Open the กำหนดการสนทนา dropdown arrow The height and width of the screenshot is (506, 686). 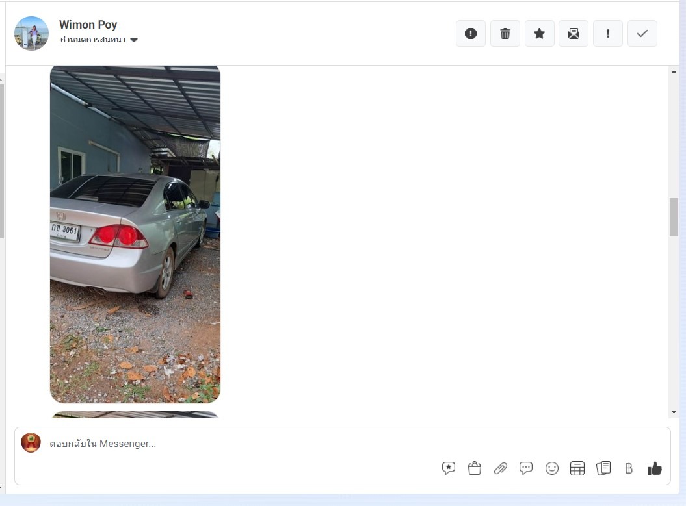tap(134, 40)
